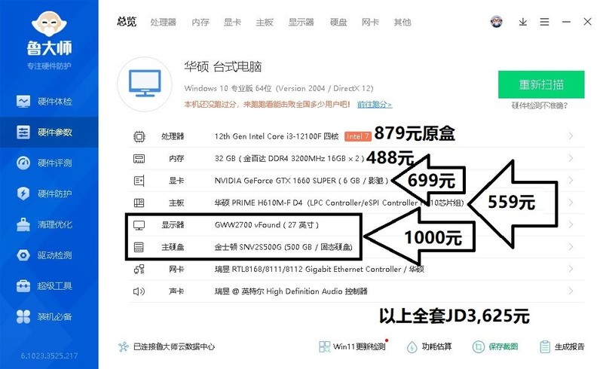The image size is (603, 369).
Task: Click the 鲁大师 mascot logo
Action: (x=49, y=25)
